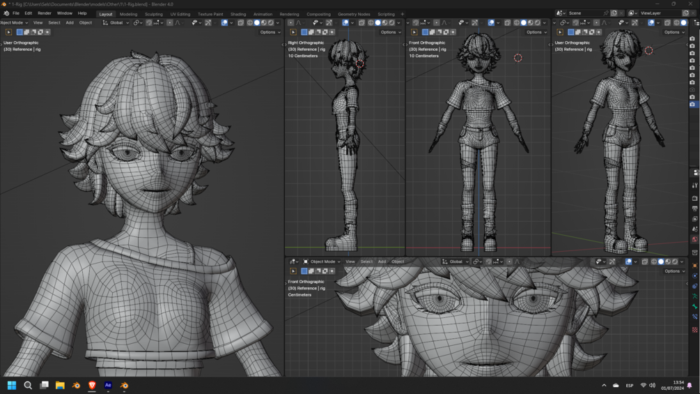
Task: Open Global orientation dropdown in bottom viewport
Action: coord(456,262)
